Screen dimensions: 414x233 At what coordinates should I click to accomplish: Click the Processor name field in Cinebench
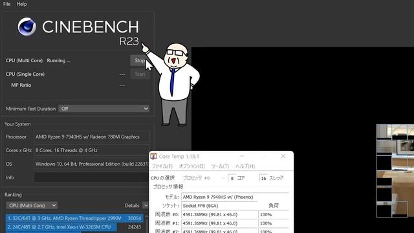point(92,137)
